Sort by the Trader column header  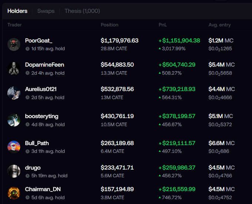coord(14,25)
